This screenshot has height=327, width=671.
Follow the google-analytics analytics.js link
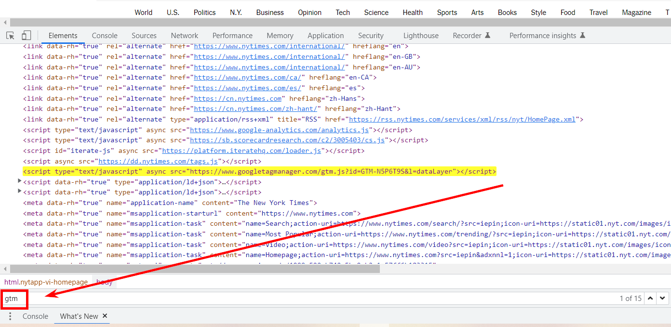(280, 130)
